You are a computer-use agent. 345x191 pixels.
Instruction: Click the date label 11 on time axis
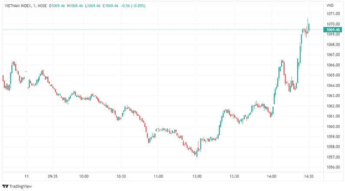point(27,177)
